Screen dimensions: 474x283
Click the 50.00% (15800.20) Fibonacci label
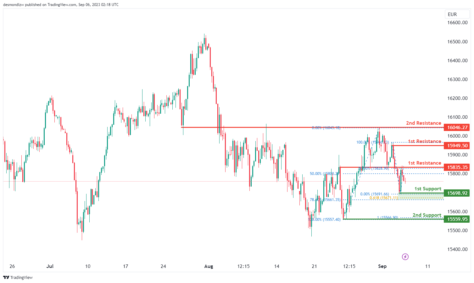[x=324, y=173]
